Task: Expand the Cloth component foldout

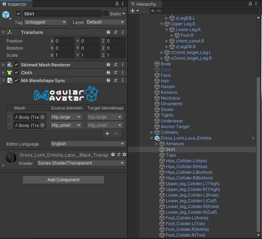Action: tap(3, 72)
